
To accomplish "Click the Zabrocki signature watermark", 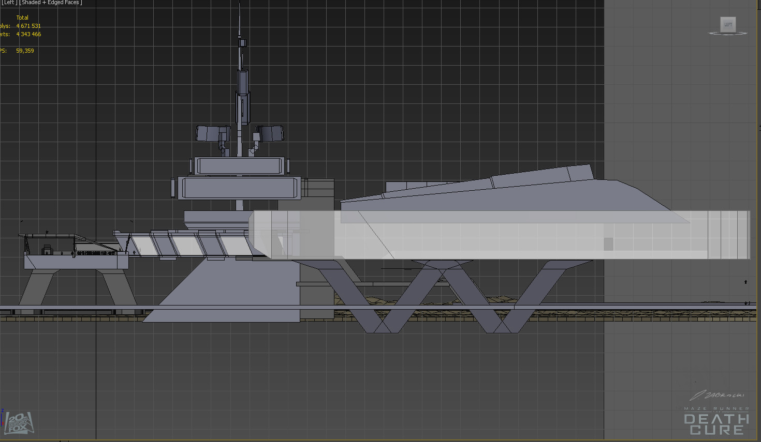I will tap(718, 395).
